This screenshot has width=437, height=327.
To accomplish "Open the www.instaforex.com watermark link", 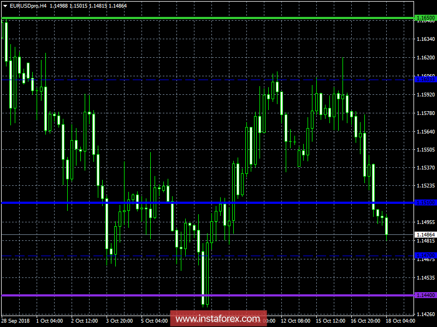I will pos(218,318).
